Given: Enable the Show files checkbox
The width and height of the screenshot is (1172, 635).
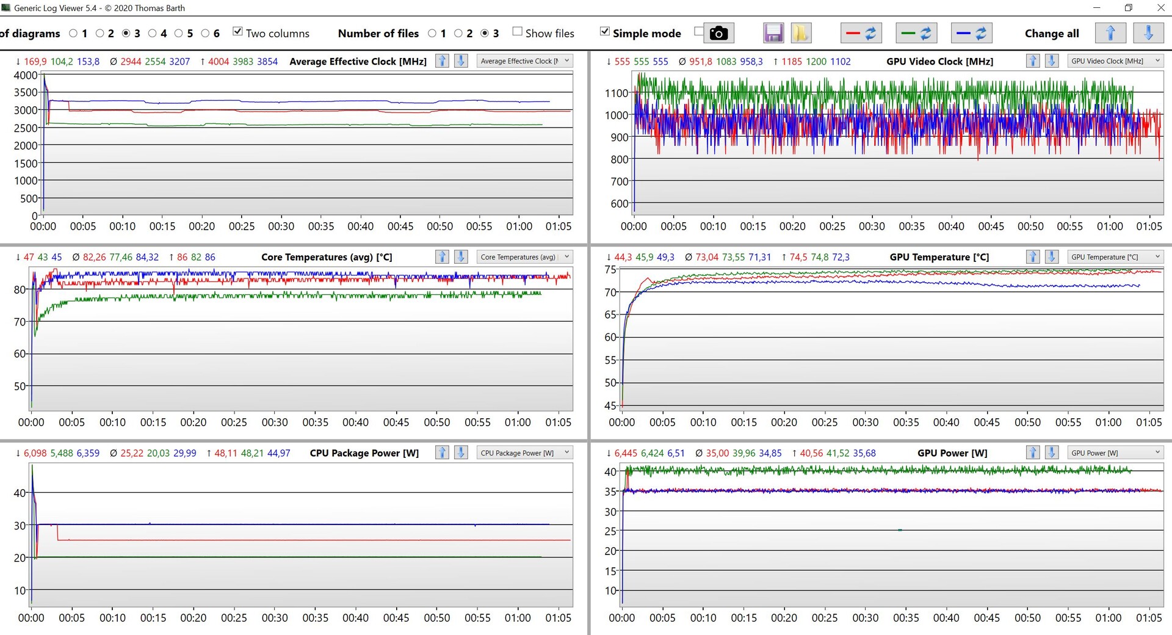Looking at the screenshot, I should click(x=518, y=32).
